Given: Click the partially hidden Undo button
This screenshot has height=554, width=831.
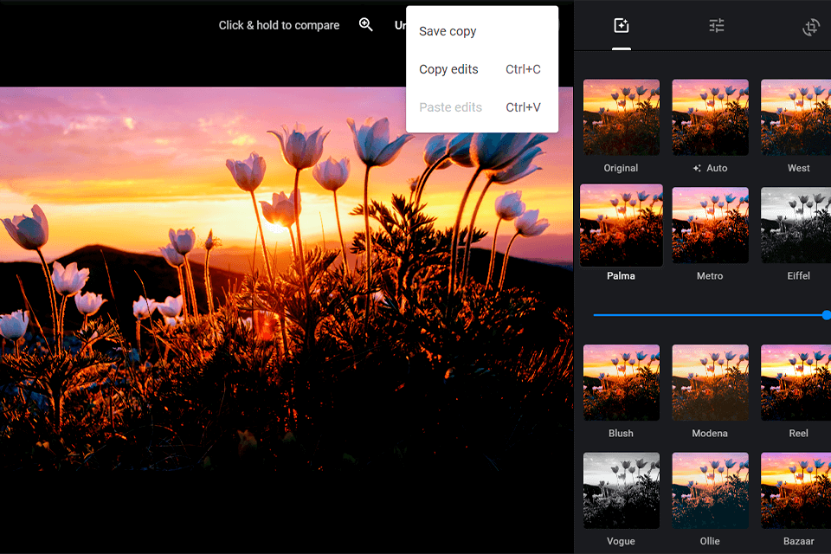Looking at the screenshot, I should 400,25.
